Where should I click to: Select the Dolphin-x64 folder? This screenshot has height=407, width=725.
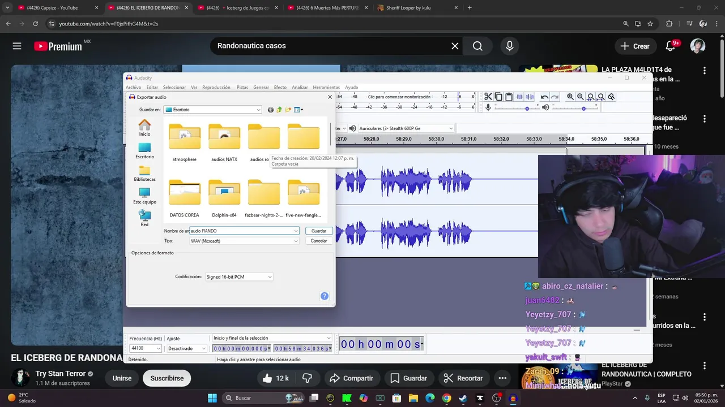click(x=224, y=198)
